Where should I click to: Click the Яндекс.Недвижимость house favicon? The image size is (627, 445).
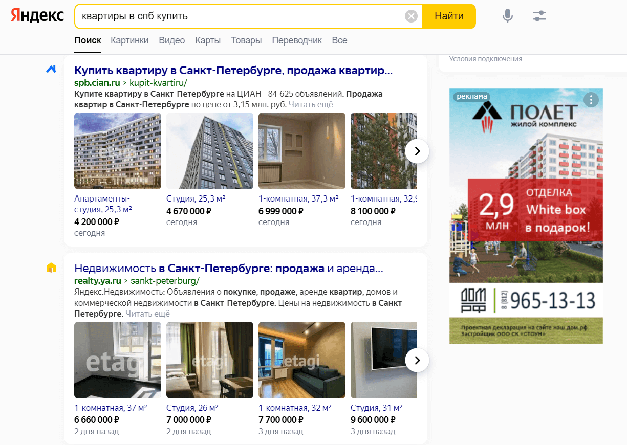pyautogui.click(x=51, y=267)
